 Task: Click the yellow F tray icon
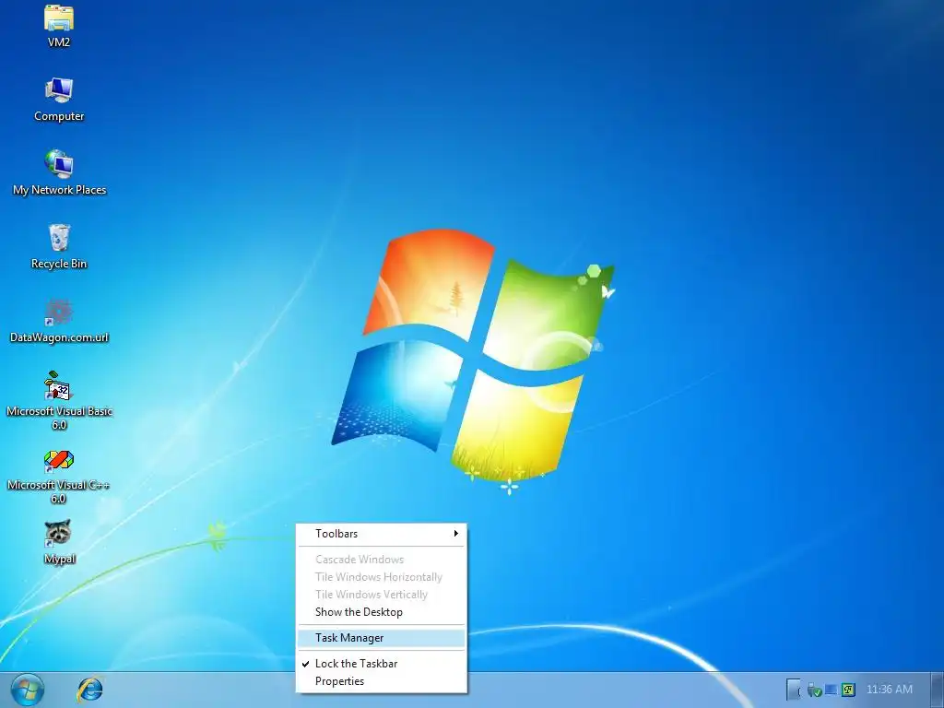point(848,690)
